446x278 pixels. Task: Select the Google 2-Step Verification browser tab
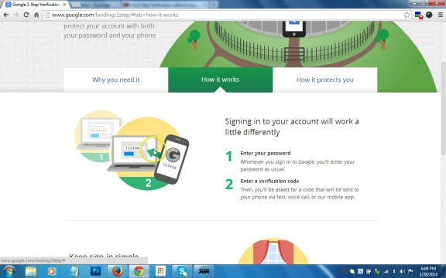[36, 5]
